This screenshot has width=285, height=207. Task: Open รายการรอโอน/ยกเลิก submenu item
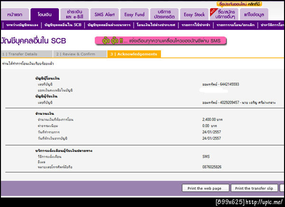236,25
